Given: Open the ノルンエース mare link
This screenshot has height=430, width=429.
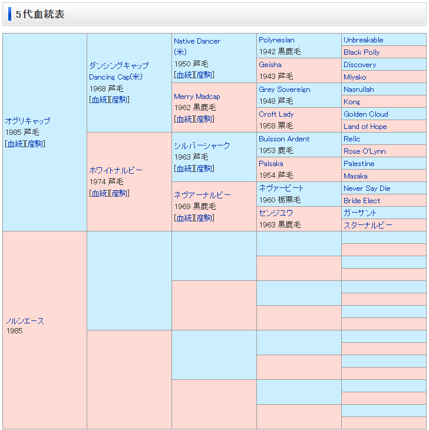Looking at the screenshot, I should pyautogui.click(x=25, y=321).
